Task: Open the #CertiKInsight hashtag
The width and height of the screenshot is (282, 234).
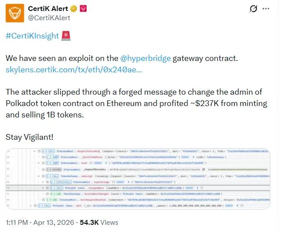Action: pyautogui.click(x=32, y=36)
